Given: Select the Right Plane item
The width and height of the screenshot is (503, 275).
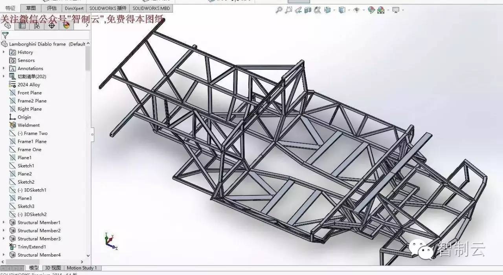Looking at the screenshot, I should [26, 109].
